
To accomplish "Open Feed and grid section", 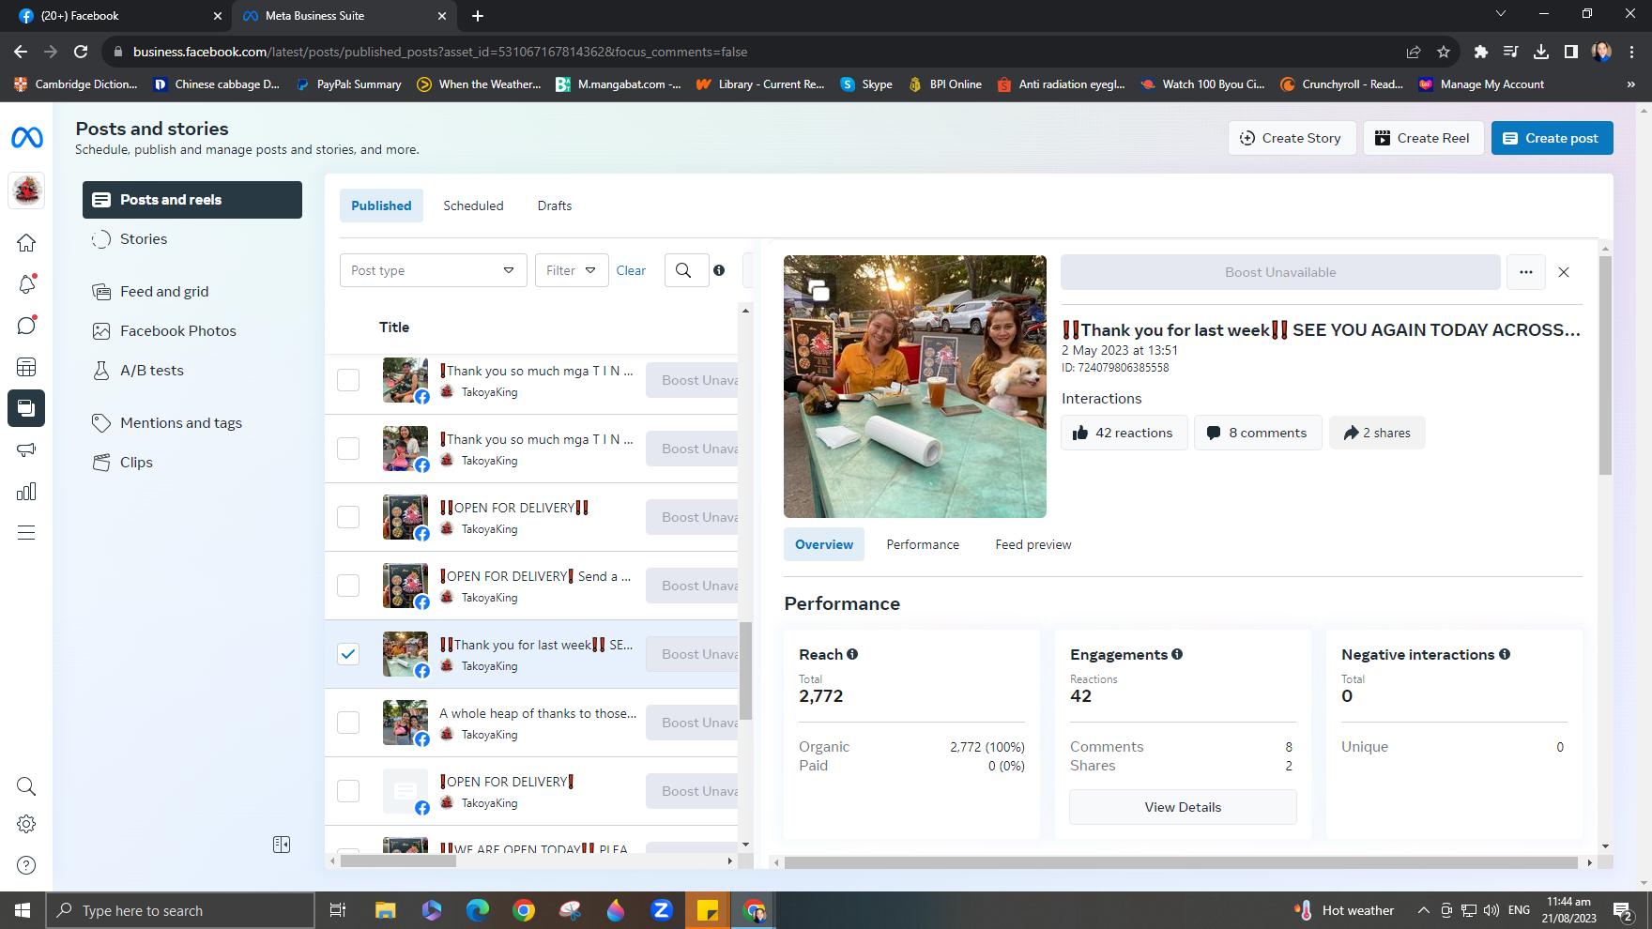I will (x=192, y=292).
